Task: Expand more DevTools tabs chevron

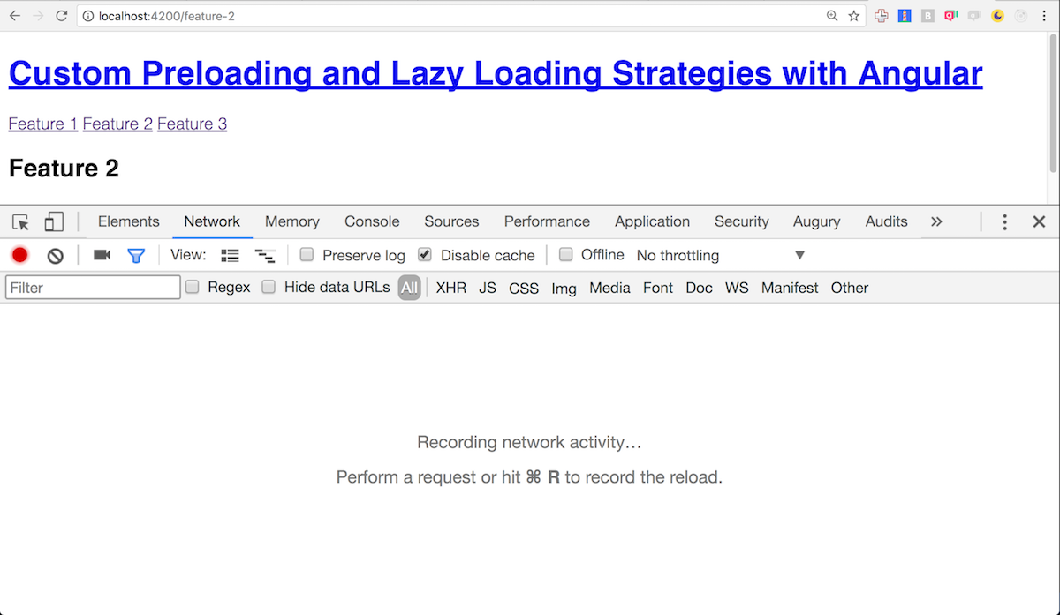Action: point(936,221)
